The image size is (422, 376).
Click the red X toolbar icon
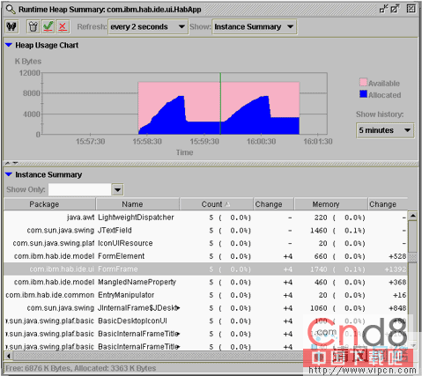click(x=63, y=26)
